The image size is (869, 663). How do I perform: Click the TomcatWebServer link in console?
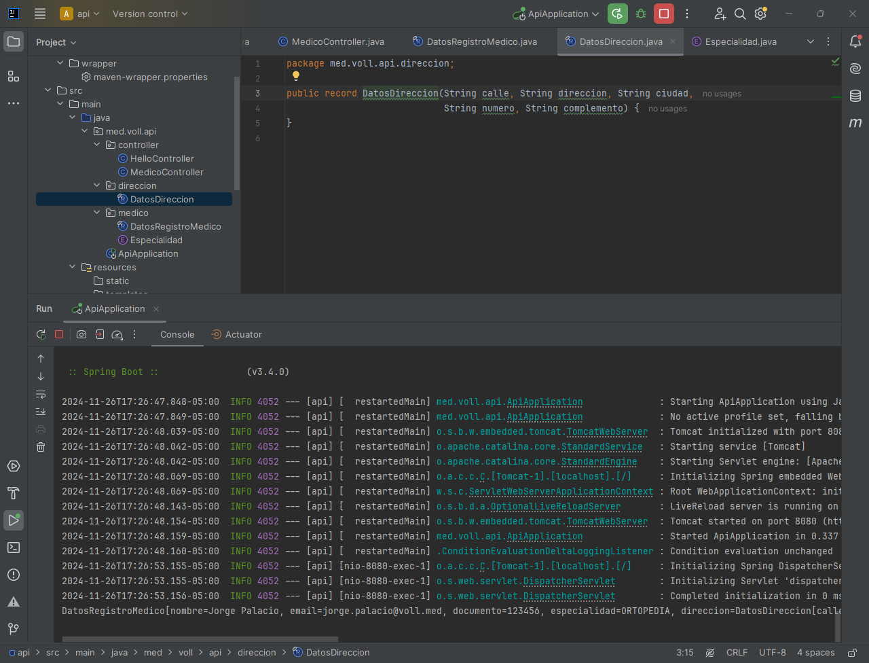pyautogui.click(x=607, y=431)
